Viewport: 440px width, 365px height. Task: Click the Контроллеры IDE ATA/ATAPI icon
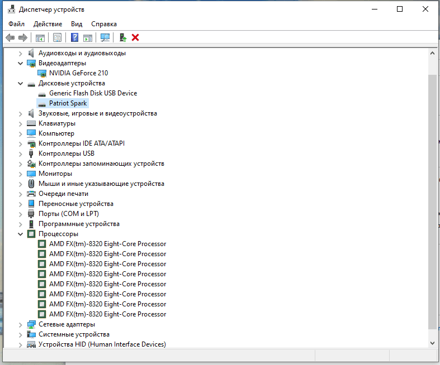[x=31, y=143]
